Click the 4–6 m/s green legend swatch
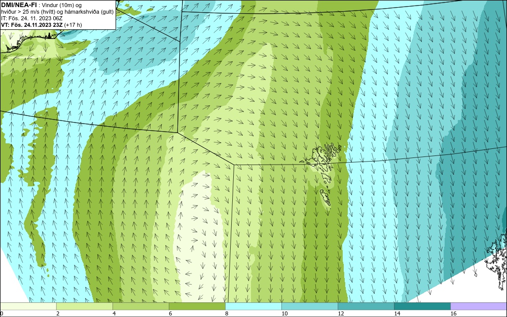The width and height of the screenshot is (507, 317). pos(140,306)
